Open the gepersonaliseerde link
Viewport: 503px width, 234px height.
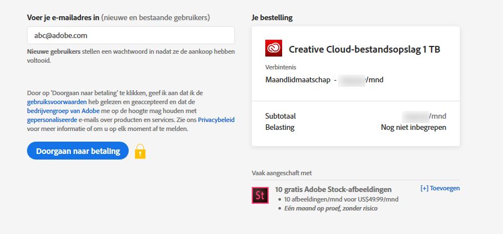coord(52,120)
